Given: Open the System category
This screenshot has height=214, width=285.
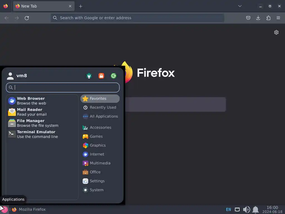Looking at the screenshot, I should click(x=100, y=190).
